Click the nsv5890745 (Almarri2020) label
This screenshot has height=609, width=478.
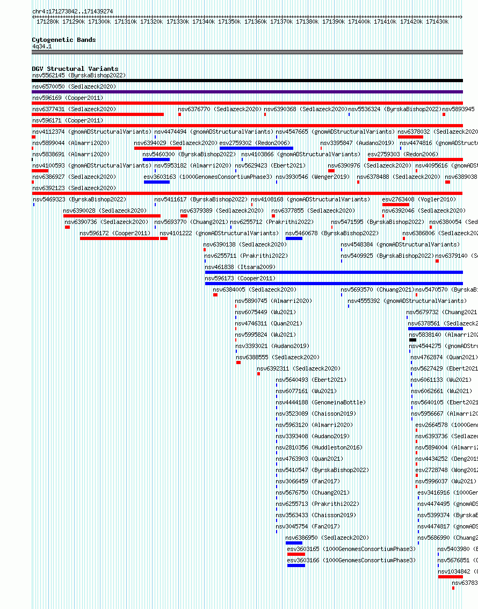[x=273, y=301]
